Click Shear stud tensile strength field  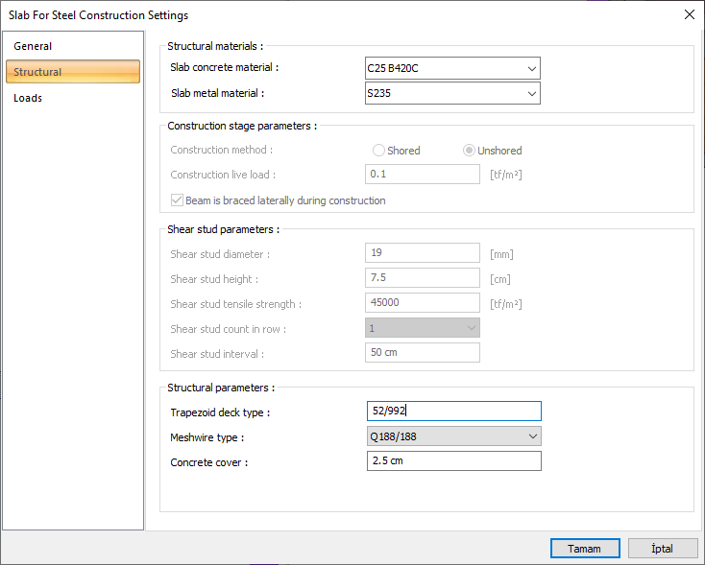423,303
